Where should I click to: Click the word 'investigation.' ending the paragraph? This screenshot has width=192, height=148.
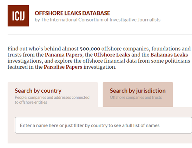pyautogui.click(x=100, y=67)
